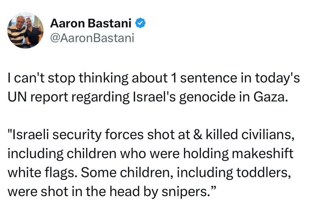Viewport: 318px width, 211px height.
Task: Click the word "toddlers" in the quote
Action: click(x=262, y=169)
